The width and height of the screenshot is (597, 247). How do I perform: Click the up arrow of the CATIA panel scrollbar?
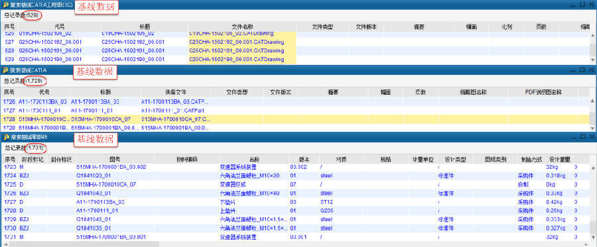592,101
